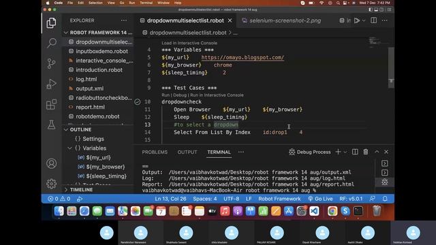Open the new terminal launch profile dropdown
Screen dimensions: 436x245
tap(345, 152)
